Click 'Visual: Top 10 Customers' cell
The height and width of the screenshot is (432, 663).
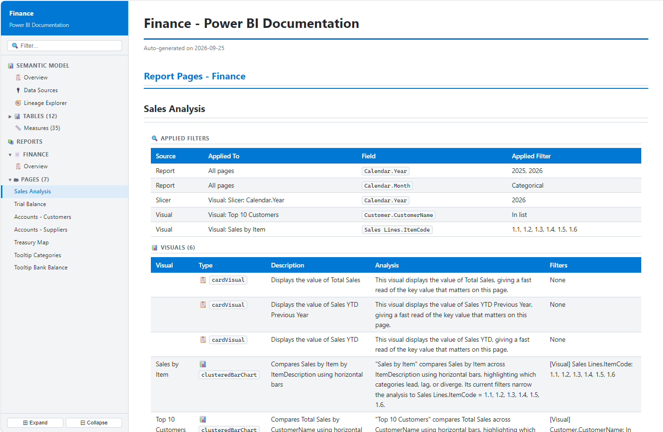click(244, 215)
